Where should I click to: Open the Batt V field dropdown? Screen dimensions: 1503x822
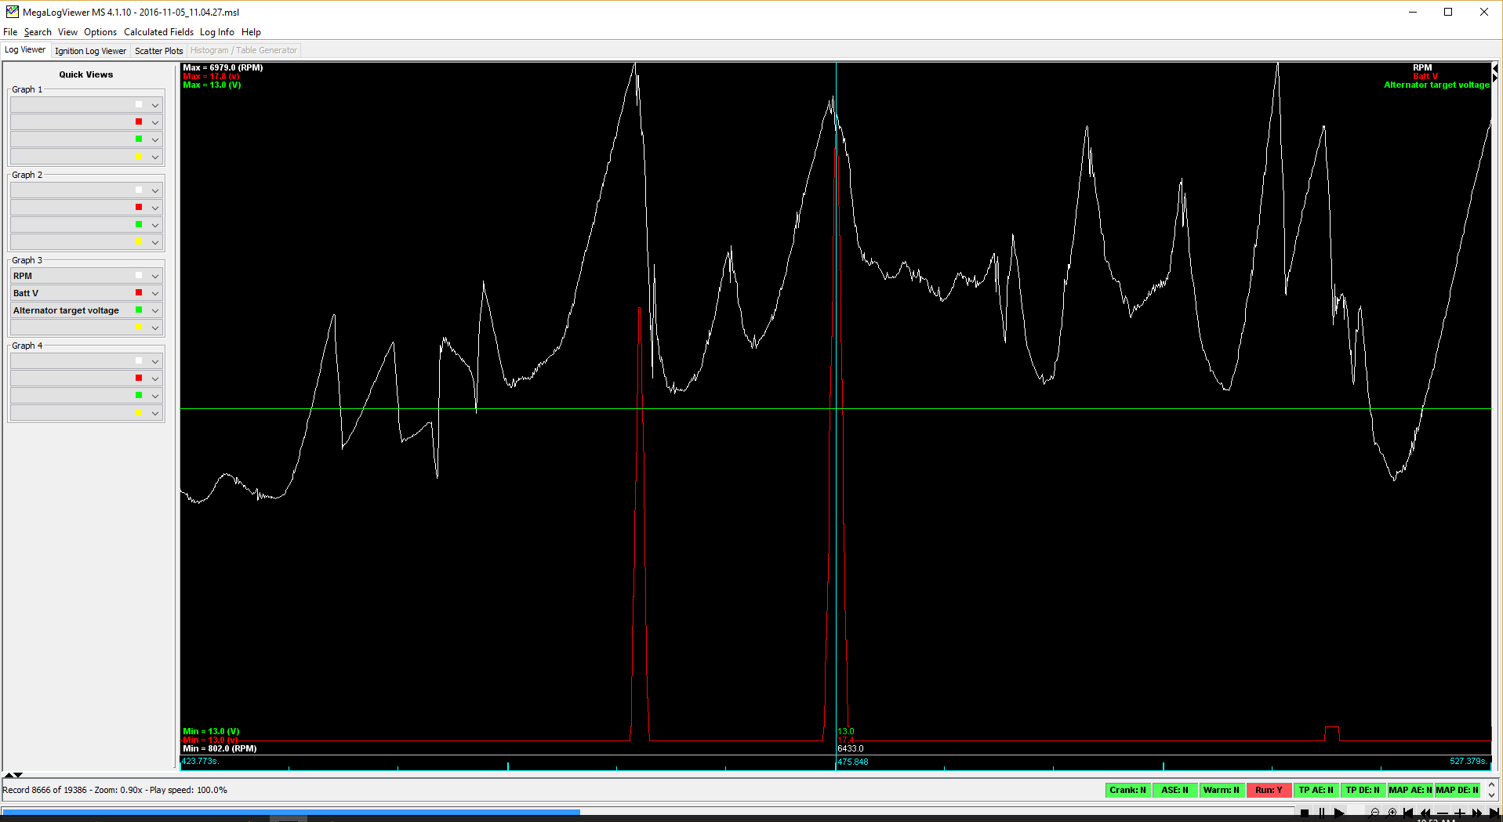(155, 294)
